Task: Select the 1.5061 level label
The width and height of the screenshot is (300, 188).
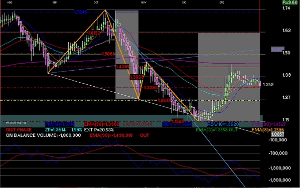Action: (x=108, y=54)
